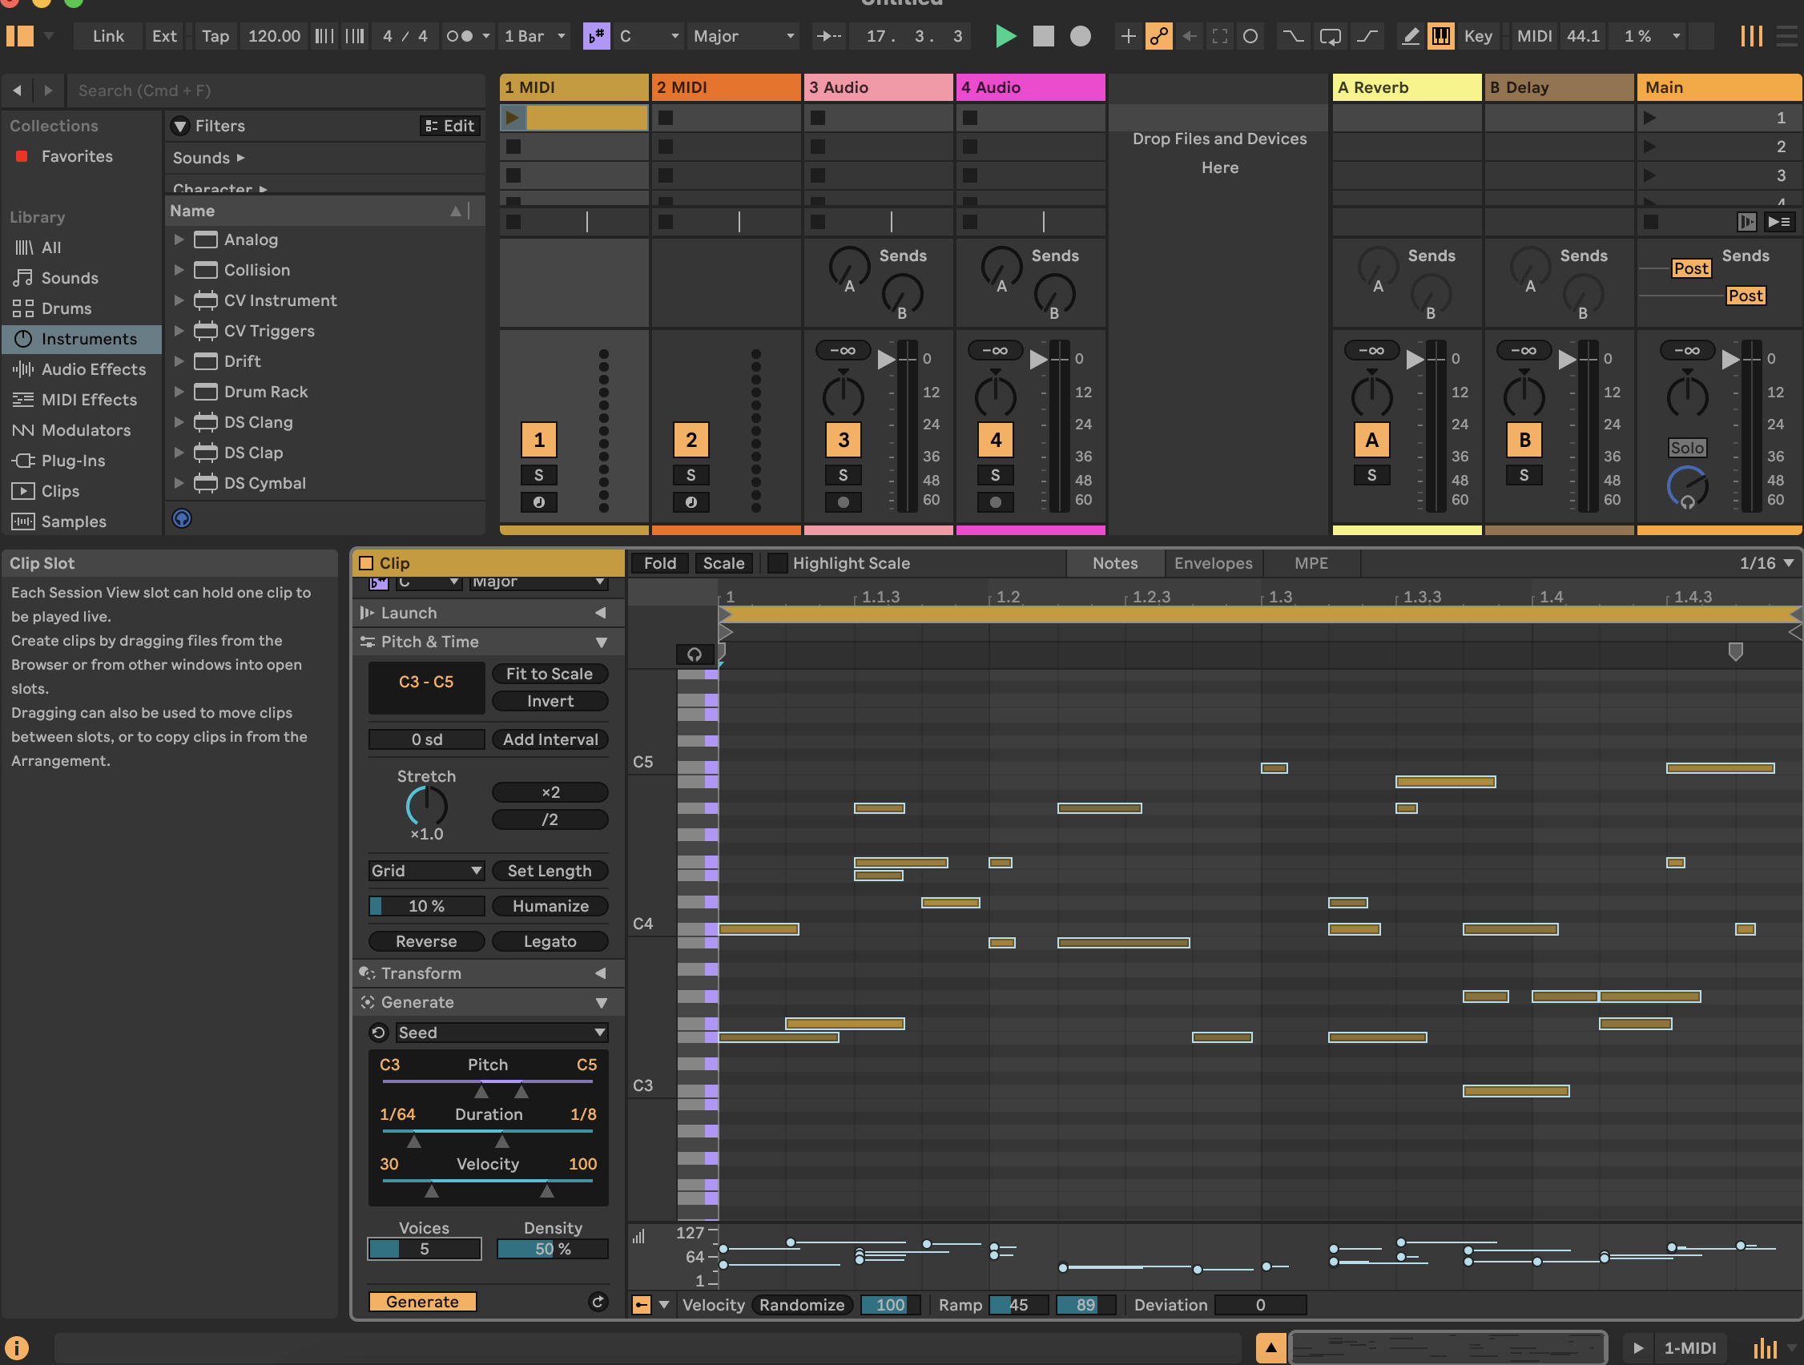Click the orange Generate button
This screenshot has width=1804, height=1365.
coord(422,1302)
